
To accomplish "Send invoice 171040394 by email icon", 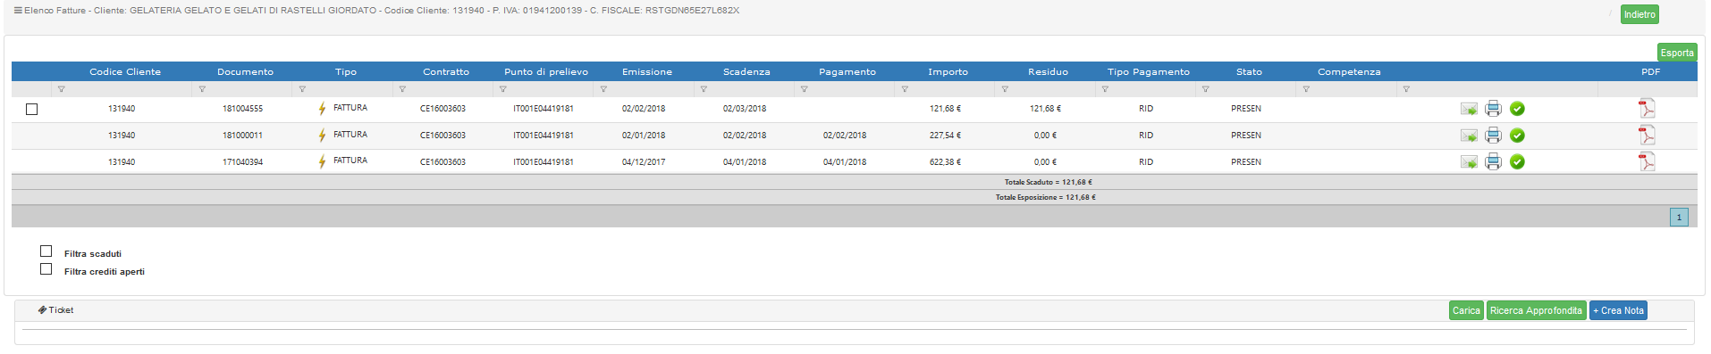I will (1469, 162).
